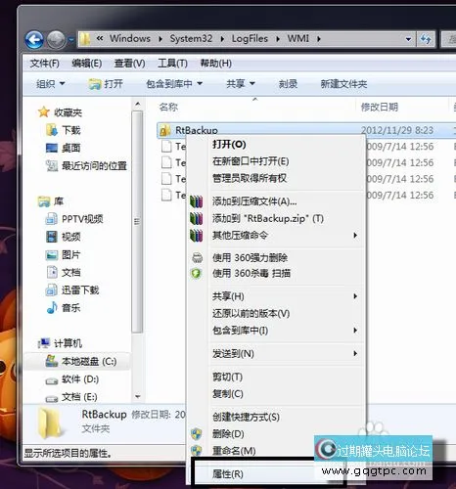The image size is (456, 489).
Task: Choose 复制(C) in context menu
Action: coord(228,394)
